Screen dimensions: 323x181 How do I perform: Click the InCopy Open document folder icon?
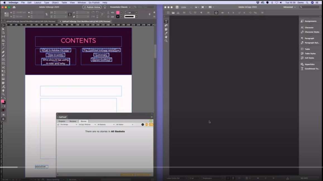pos(173,13)
